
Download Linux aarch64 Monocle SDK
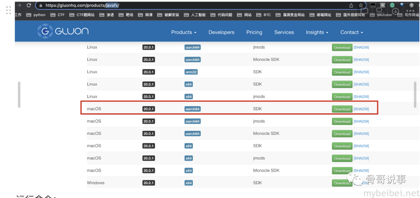tap(342, 60)
